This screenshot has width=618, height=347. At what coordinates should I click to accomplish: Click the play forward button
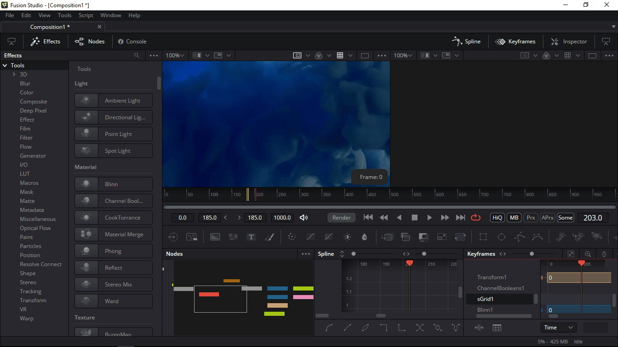click(429, 217)
